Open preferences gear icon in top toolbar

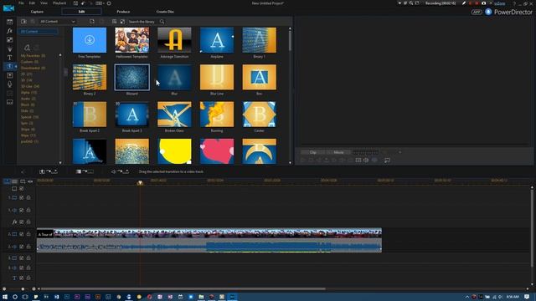109,3
